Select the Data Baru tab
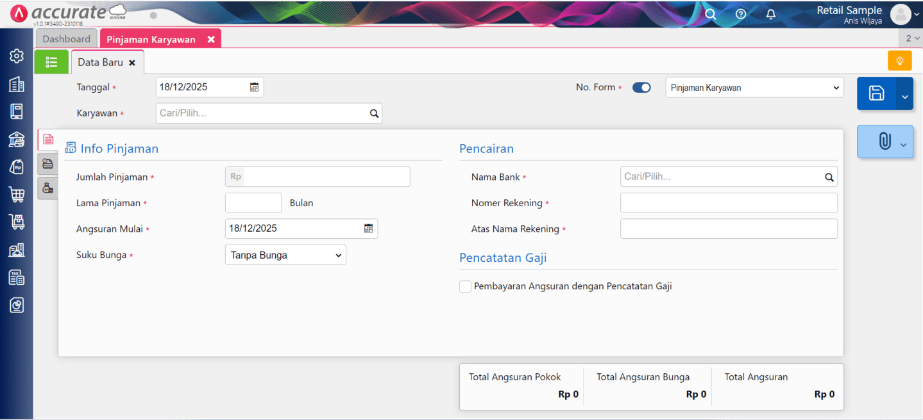The image size is (923, 420). click(x=101, y=61)
